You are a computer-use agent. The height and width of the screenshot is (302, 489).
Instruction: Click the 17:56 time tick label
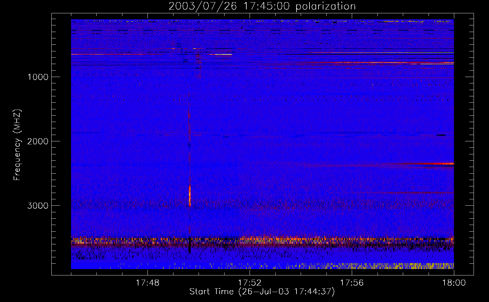[x=352, y=283]
